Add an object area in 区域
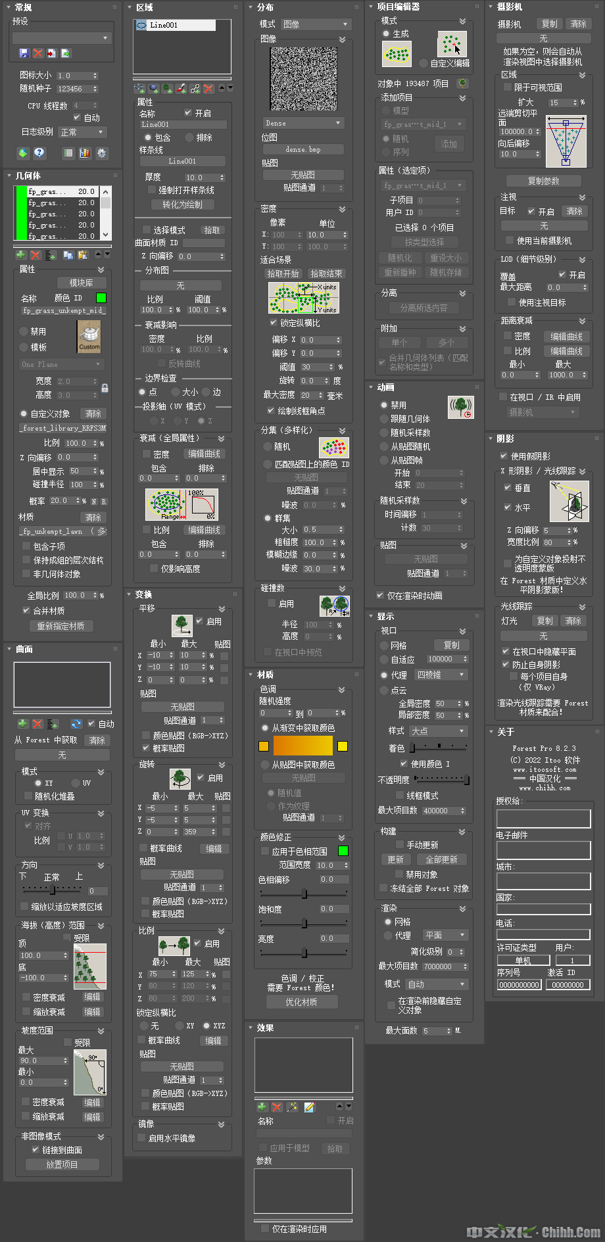The width and height of the screenshot is (605, 1242). coord(153,88)
